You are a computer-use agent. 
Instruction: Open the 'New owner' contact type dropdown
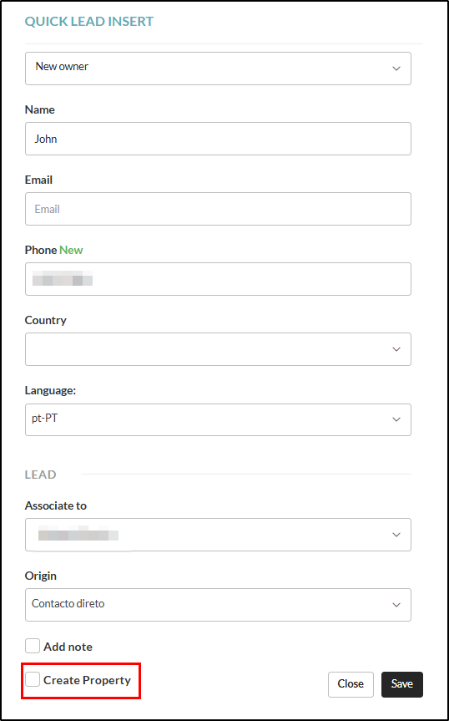(218, 69)
